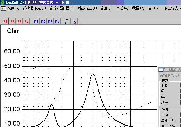Click the 10.00 axis value

tap(12, 123)
